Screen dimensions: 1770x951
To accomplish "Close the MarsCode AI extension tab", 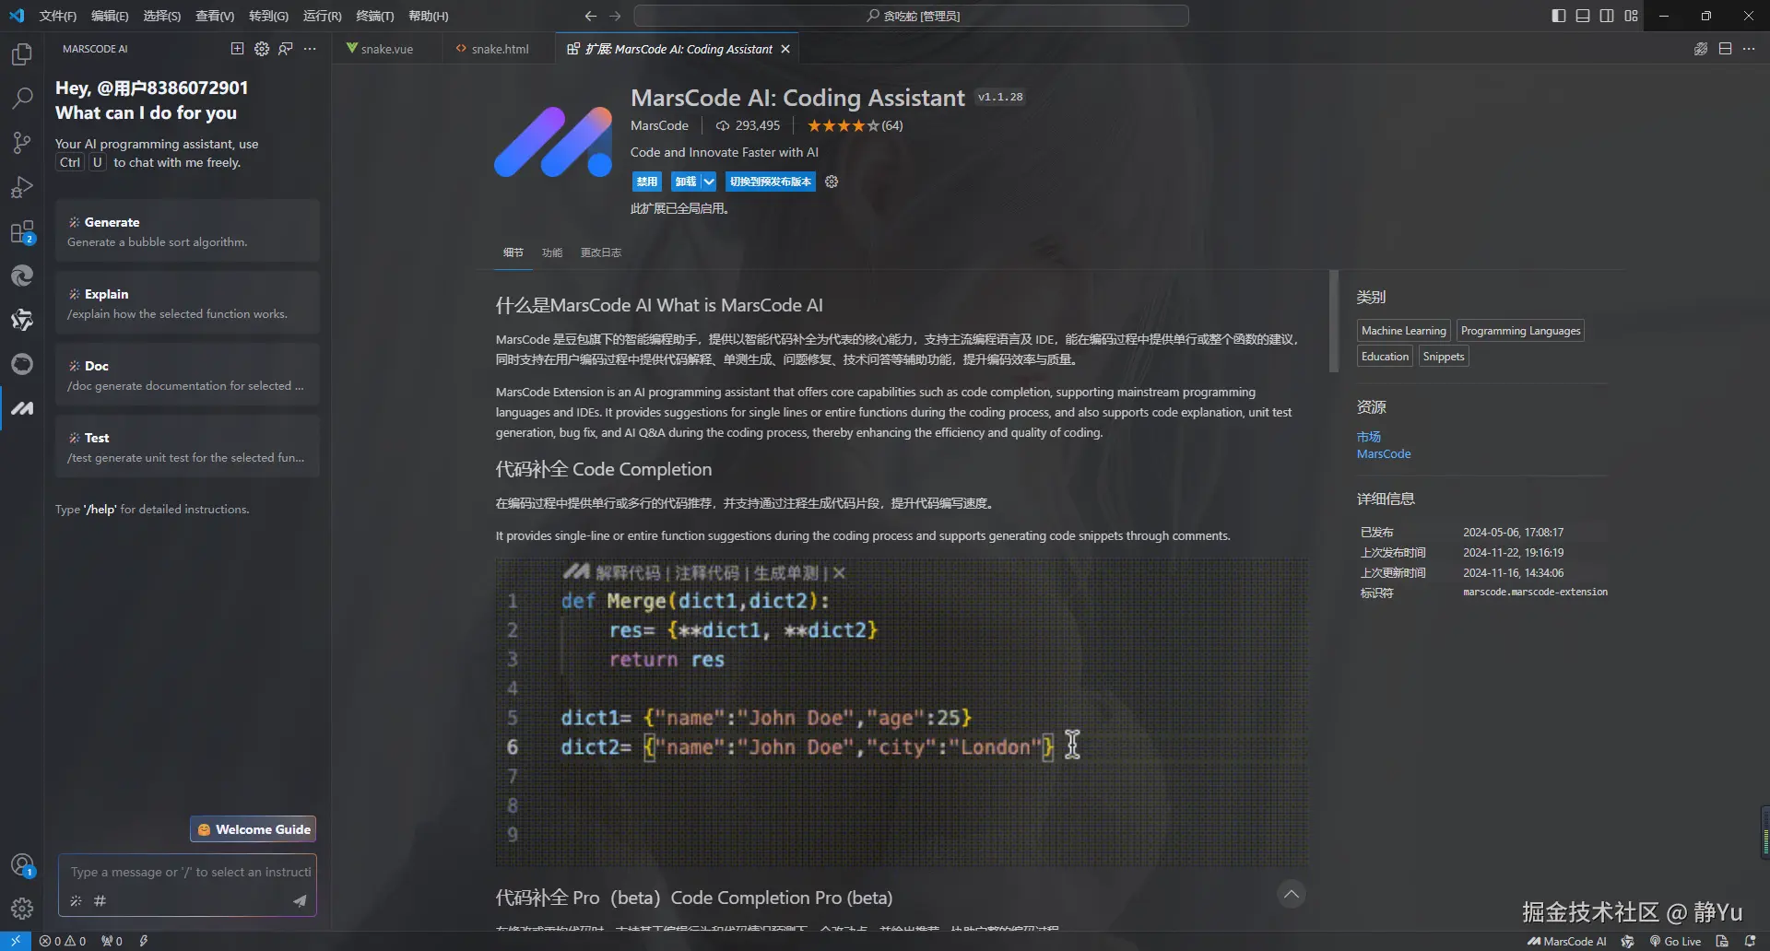I will 785,49.
